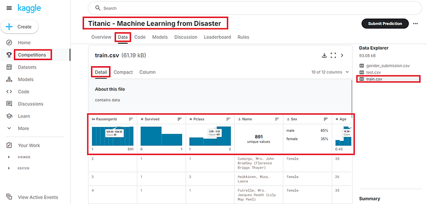Image resolution: width=427 pixels, height=204 pixels.
Task: Sort by Pclass column icon
Action: (228, 119)
